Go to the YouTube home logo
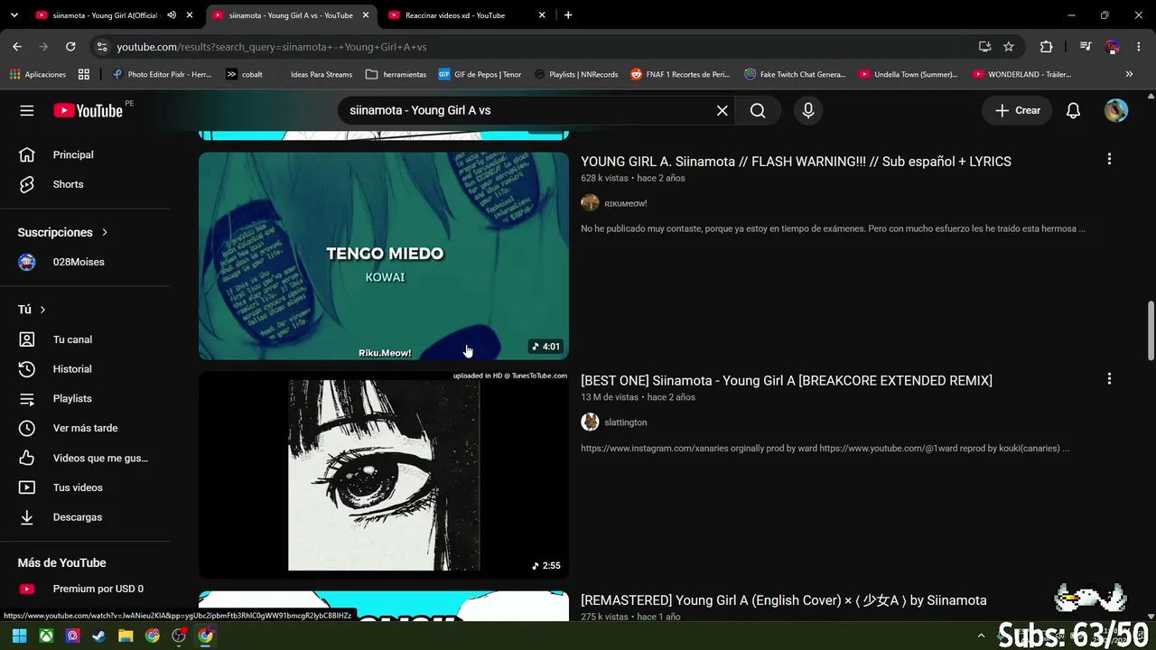This screenshot has height=650, width=1156. pyautogui.click(x=88, y=110)
